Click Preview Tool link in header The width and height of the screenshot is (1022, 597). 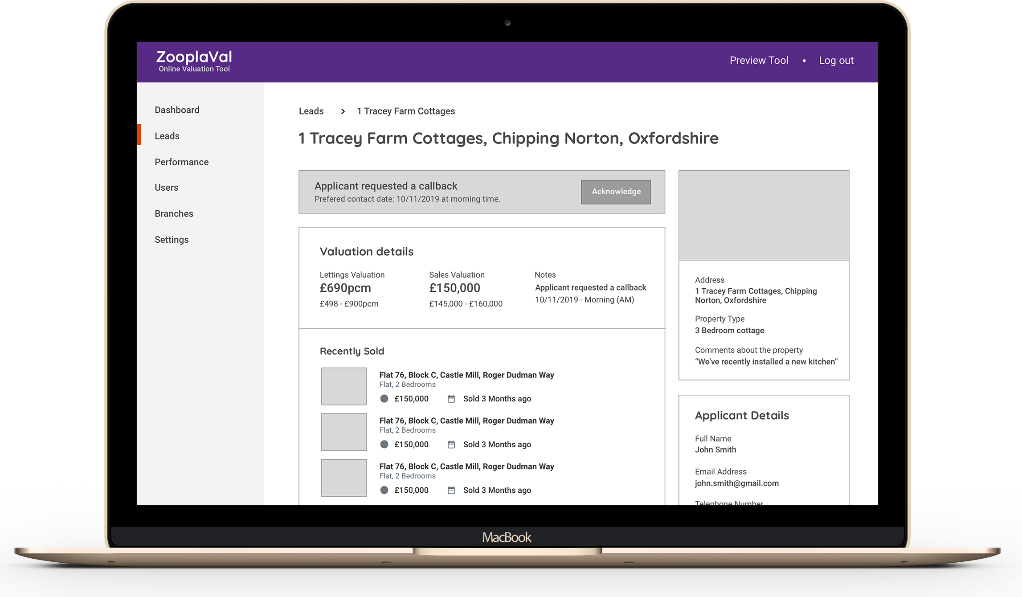click(759, 61)
